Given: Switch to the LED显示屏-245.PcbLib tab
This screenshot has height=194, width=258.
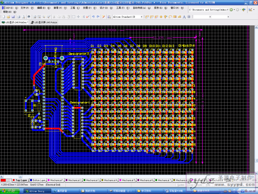Looking at the screenshot, I should [44, 22].
